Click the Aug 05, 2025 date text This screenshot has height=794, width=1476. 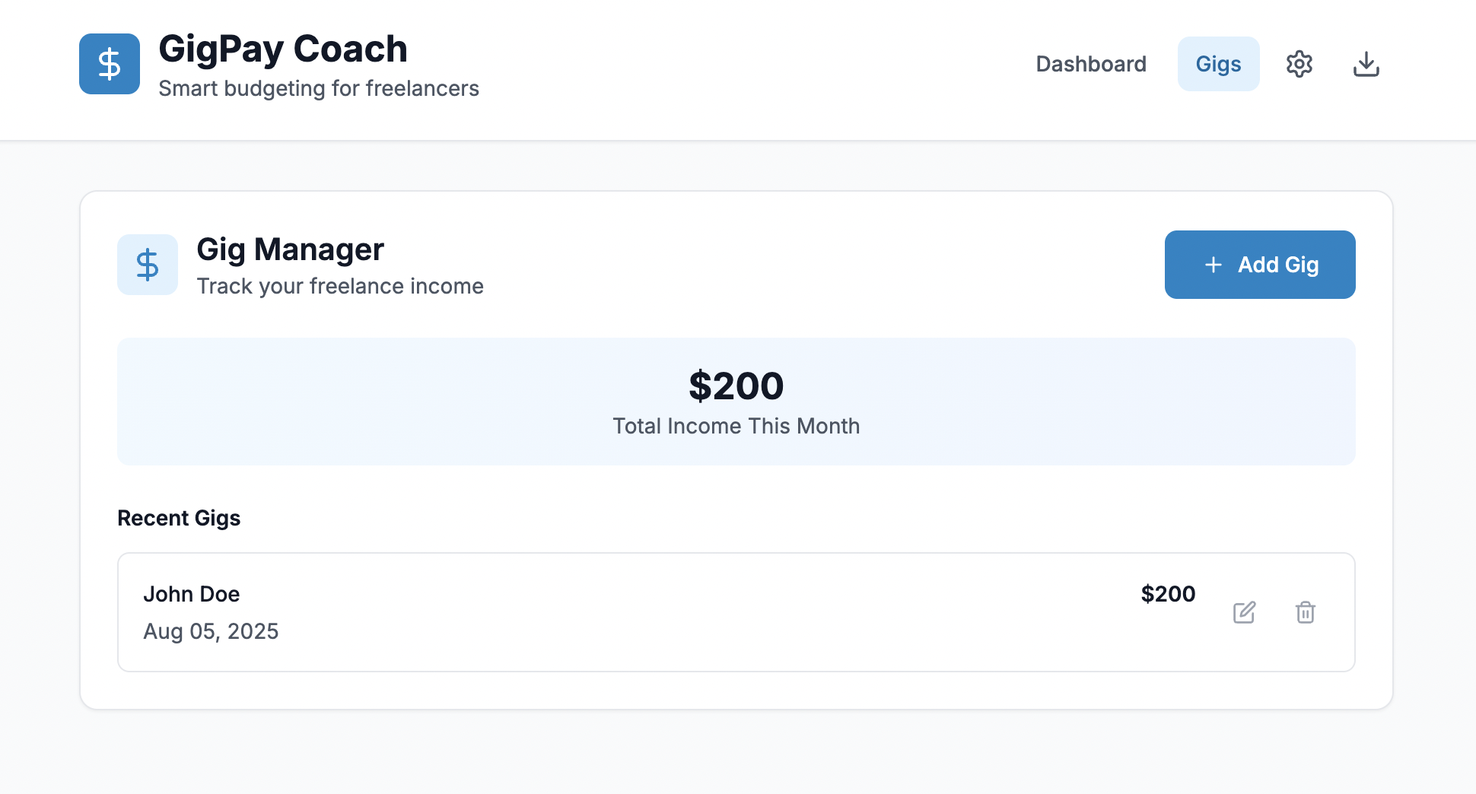pyautogui.click(x=212, y=631)
